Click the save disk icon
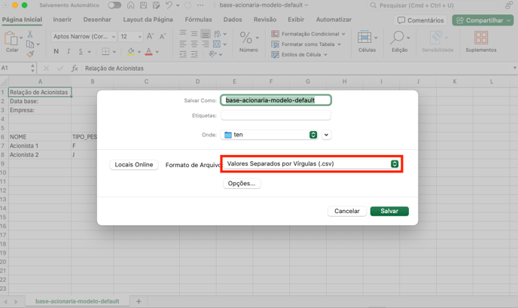 click(143, 5)
